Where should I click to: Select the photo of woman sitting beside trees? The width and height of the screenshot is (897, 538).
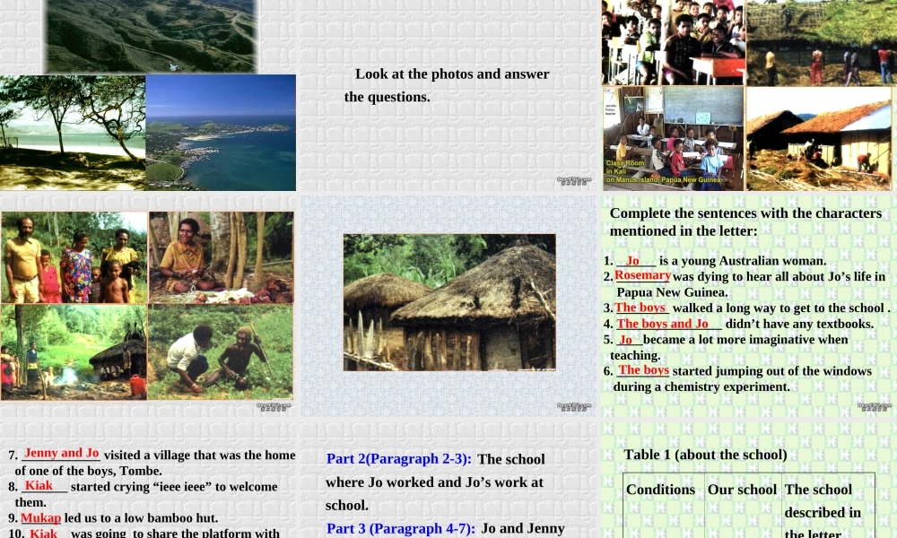click(221, 257)
